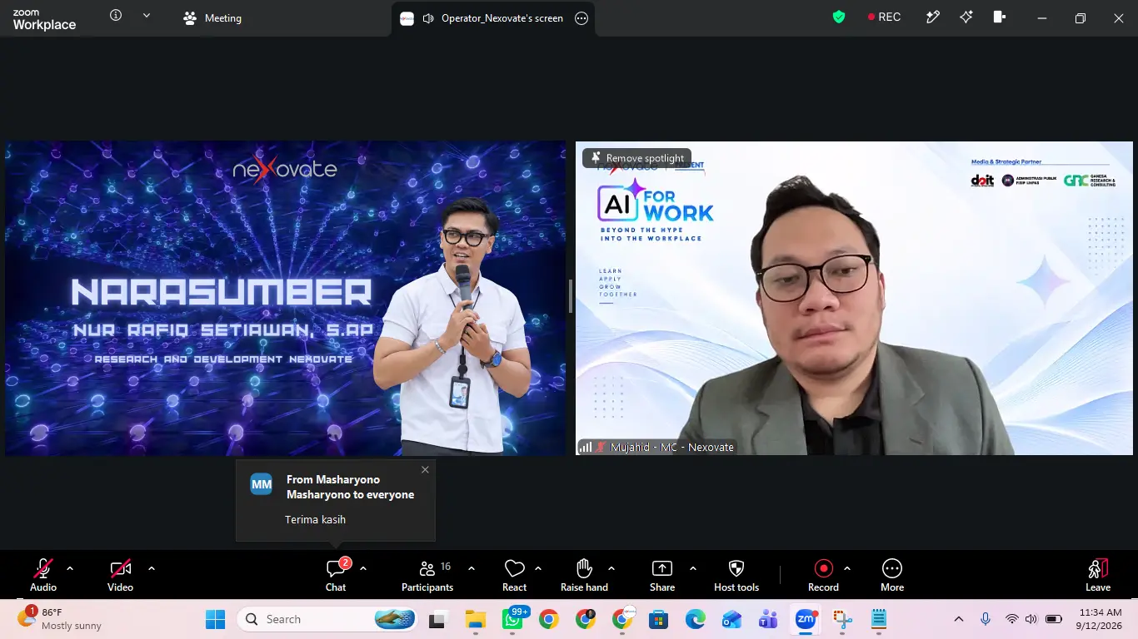Expand the chevron next to React

538,568
